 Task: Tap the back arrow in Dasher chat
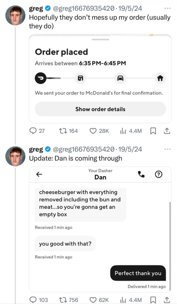[x=39, y=174]
